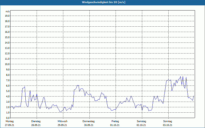Image resolution: width=205 pixels, height=128 pixels.
Task: Click the 15,0 y-axis label
Action: (x=7, y=37)
